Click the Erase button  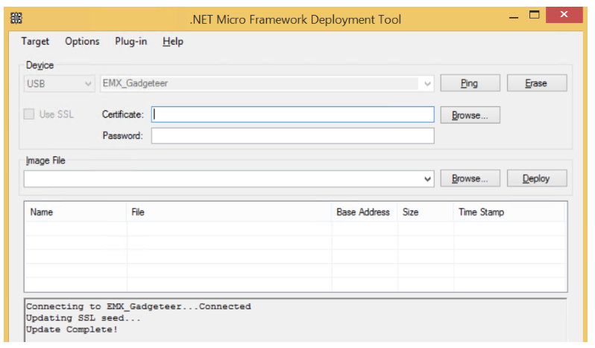coord(537,83)
